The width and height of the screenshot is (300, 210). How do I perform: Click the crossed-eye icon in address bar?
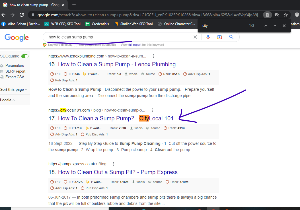277,15
